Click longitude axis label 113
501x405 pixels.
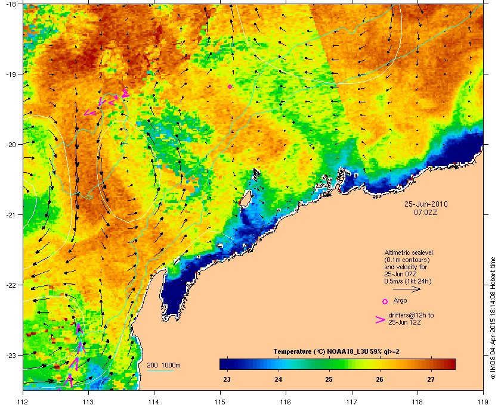88,401
